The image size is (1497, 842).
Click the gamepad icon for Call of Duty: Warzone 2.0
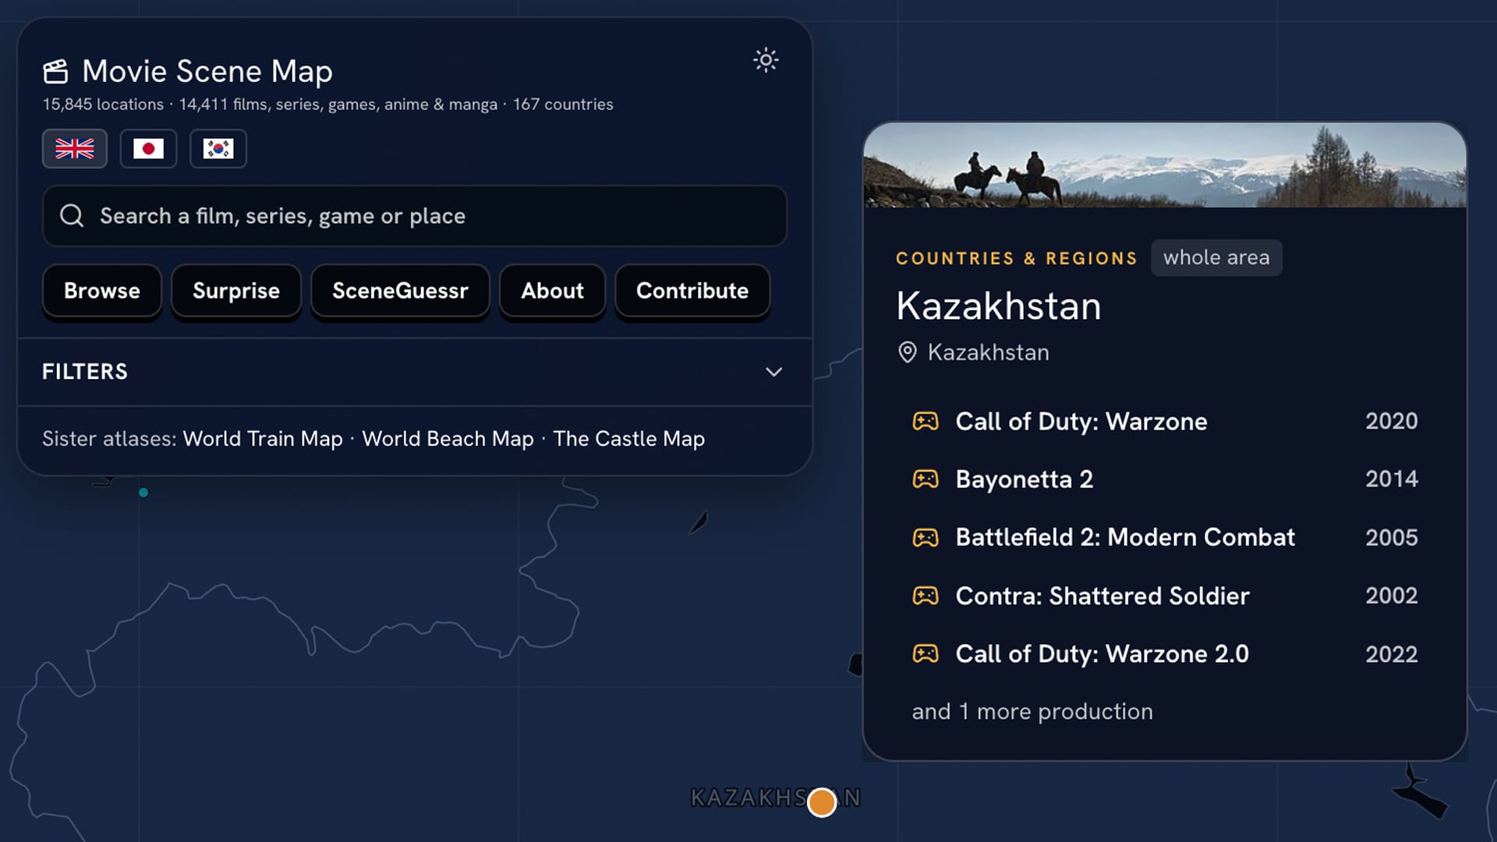(x=925, y=653)
